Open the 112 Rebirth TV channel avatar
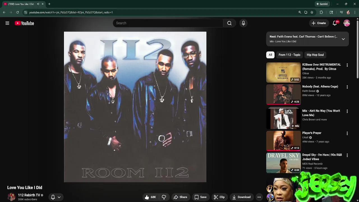The width and height of the screenshot is (359, 202). click(11, 197)
